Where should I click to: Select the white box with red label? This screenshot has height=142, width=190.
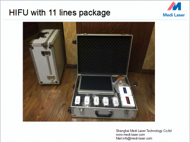pos(128,101)
